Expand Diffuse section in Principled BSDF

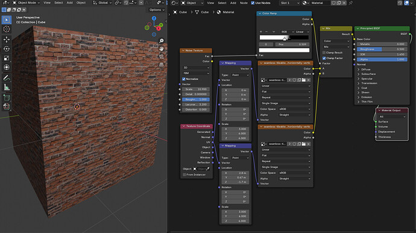pos(365,69)
